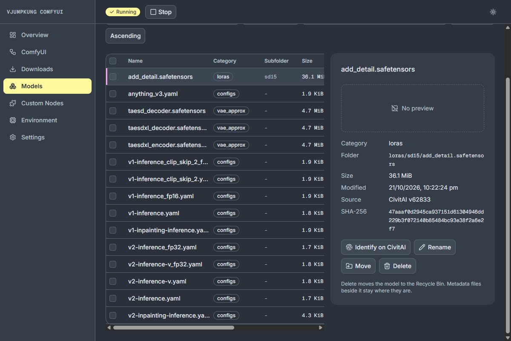This screenshot has height=341, width=511.
Task: Select the taesd_decoder.safetensors checkbox
Action: click(113, 111)
